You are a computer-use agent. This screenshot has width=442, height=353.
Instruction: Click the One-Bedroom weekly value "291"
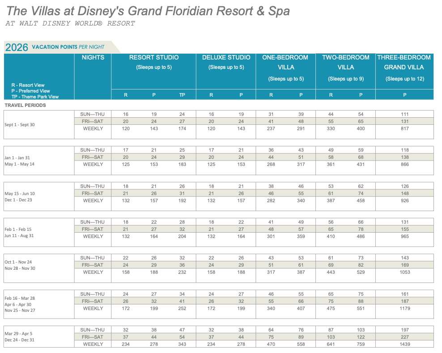301,128
